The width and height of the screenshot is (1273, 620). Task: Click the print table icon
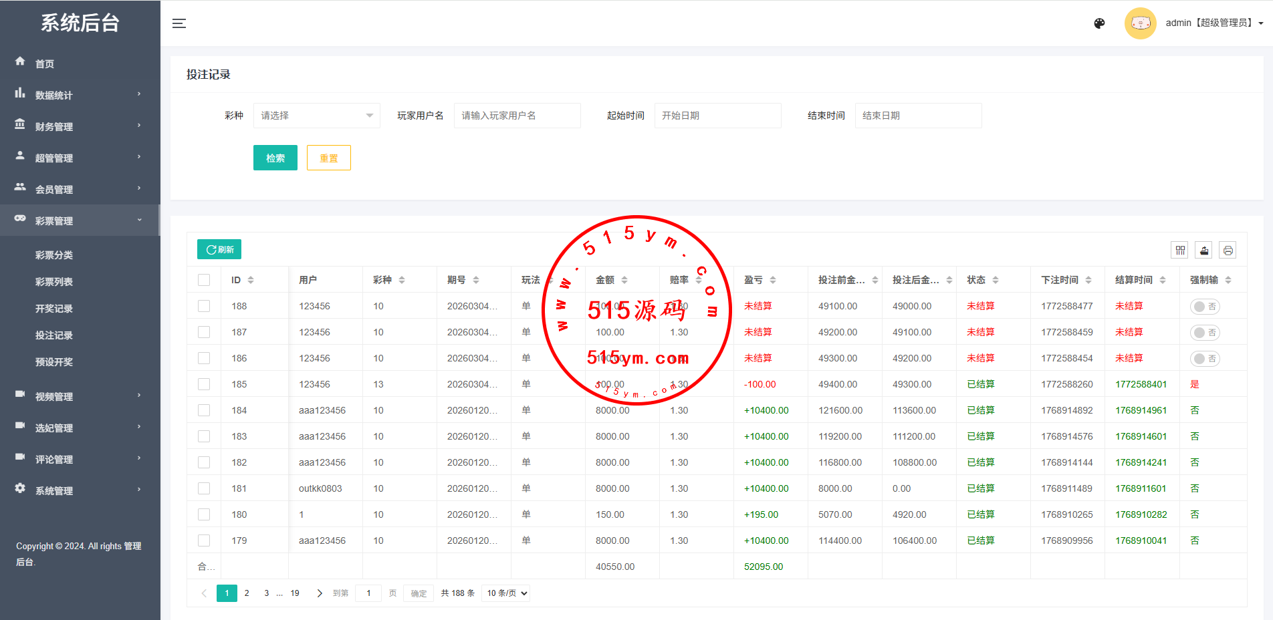[1228, 251]
